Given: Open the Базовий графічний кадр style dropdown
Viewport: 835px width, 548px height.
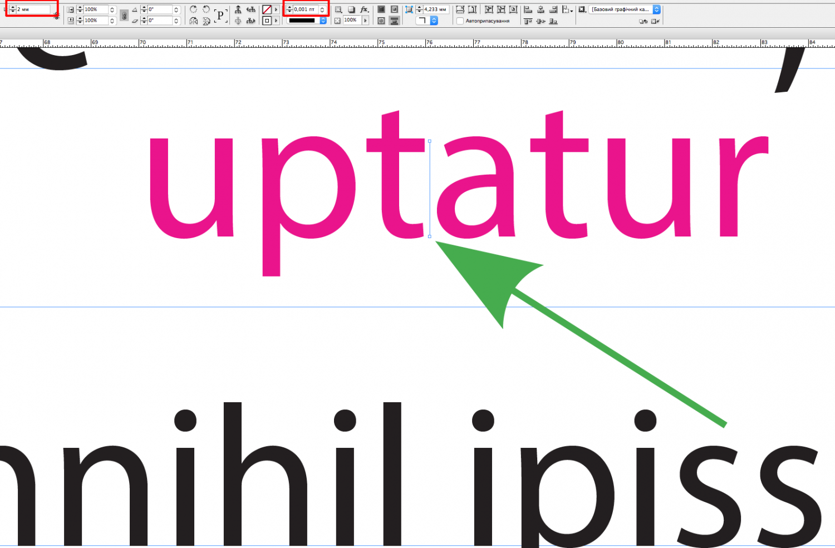Looking at the screenshot, I should [x=656, y=9].
